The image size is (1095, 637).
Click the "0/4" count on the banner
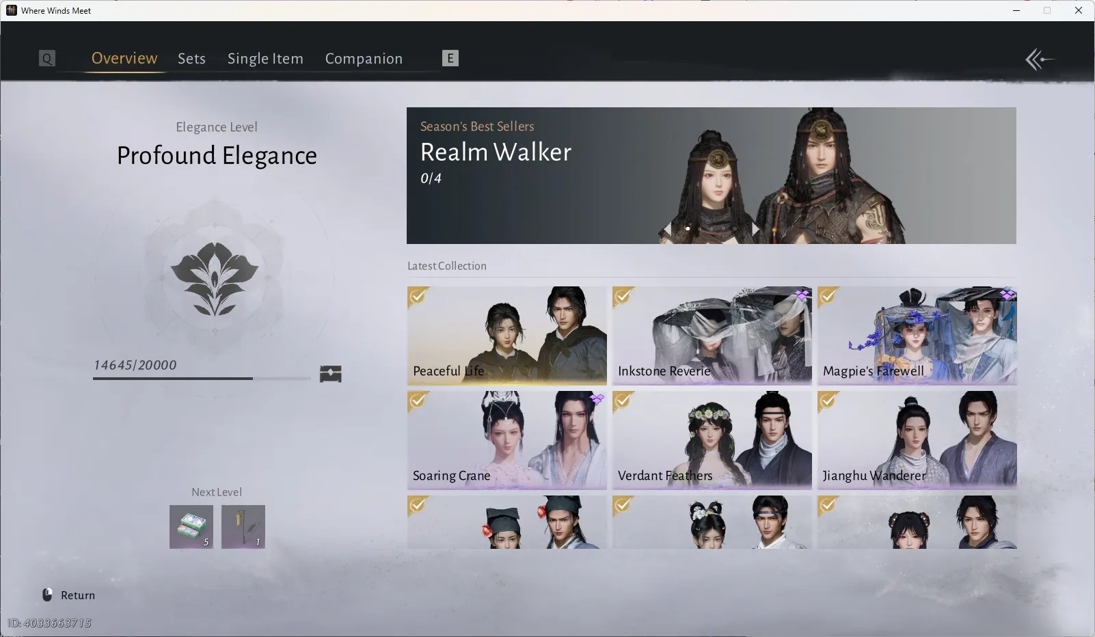click(x=431, y=178)
